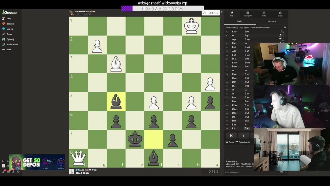
Task: Open the Ucz się learning menu
Action: coord(8,29)
